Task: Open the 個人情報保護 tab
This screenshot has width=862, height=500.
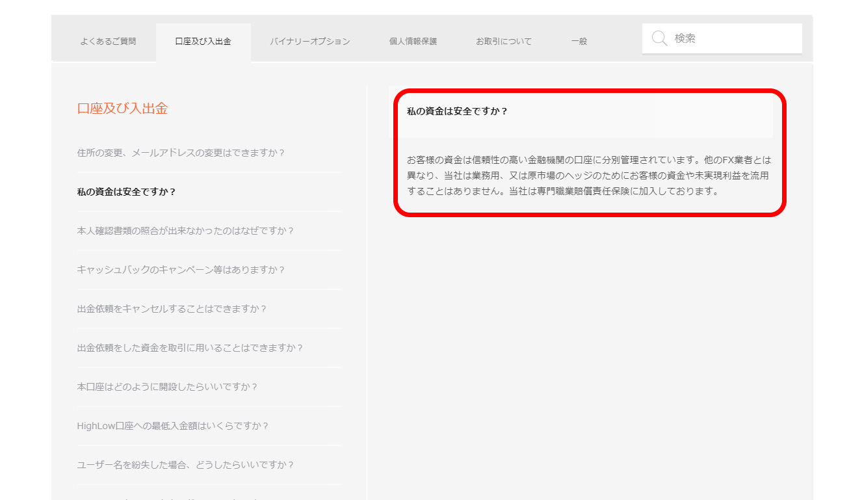Action: (x=413, y=42)
